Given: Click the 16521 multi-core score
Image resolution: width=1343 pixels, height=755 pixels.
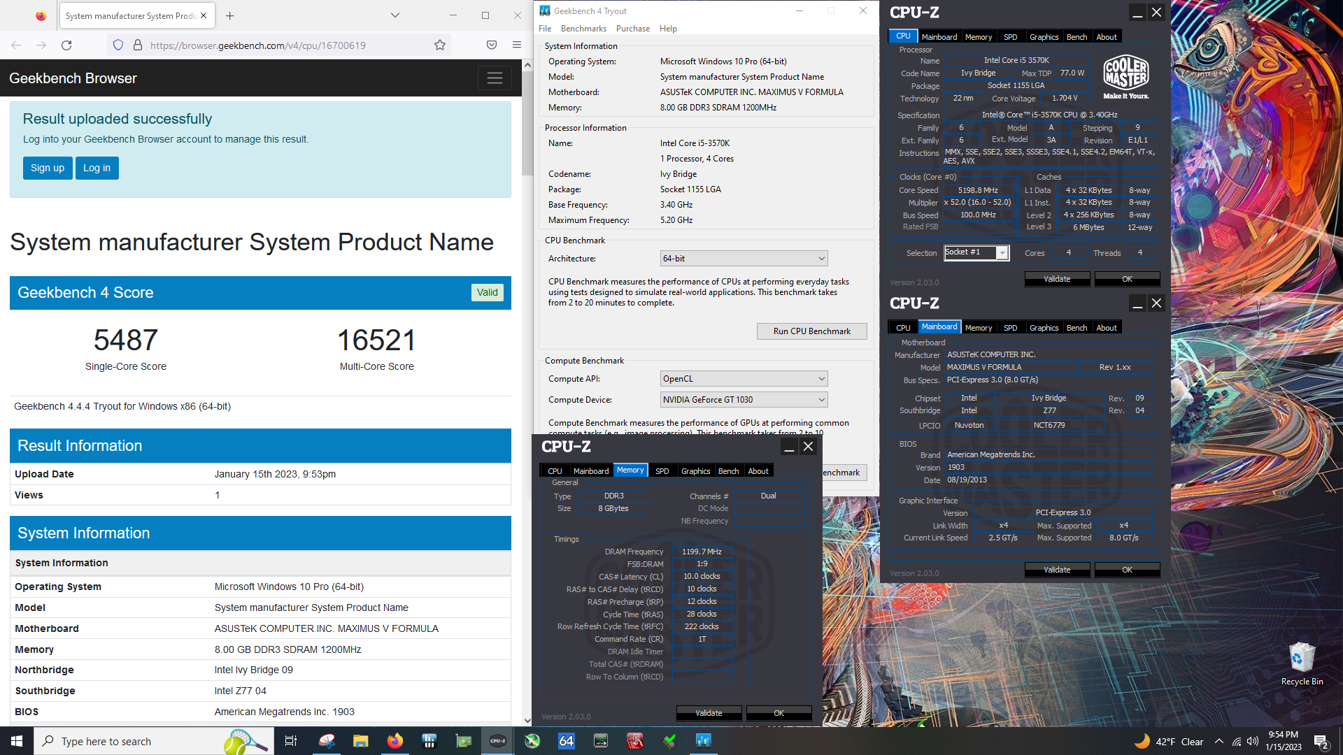Looking at the screenshot, I should pyautogui.click(x=376, y=340).
